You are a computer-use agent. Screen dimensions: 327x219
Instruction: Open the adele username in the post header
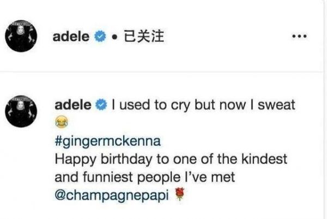point(72,37)
